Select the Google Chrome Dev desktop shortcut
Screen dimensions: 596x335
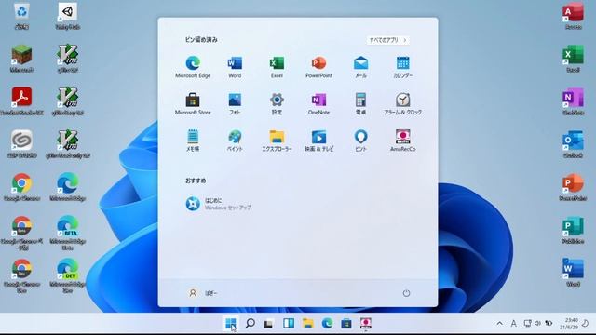coord(21,275)
